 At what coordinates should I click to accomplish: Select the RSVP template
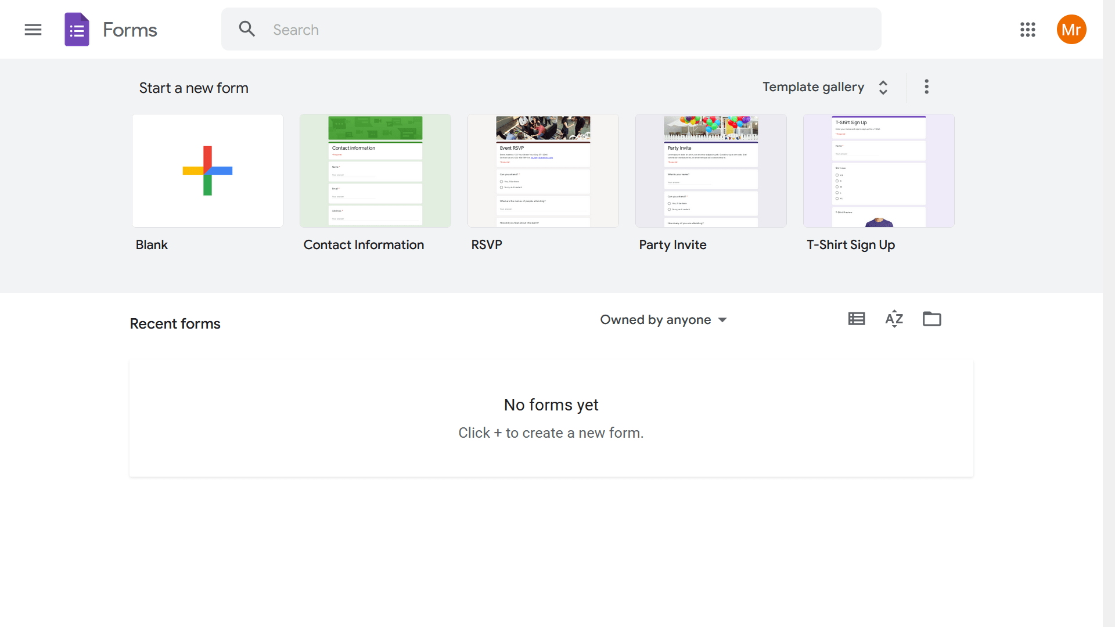pyautogui.click(x=543, y=171)
